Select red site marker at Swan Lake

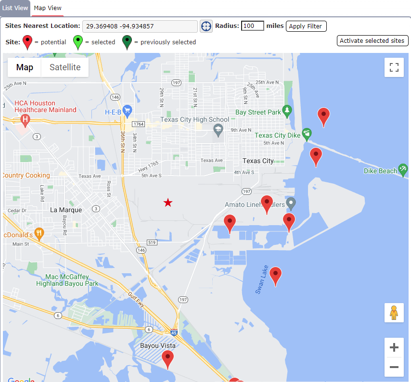(275, 277)
